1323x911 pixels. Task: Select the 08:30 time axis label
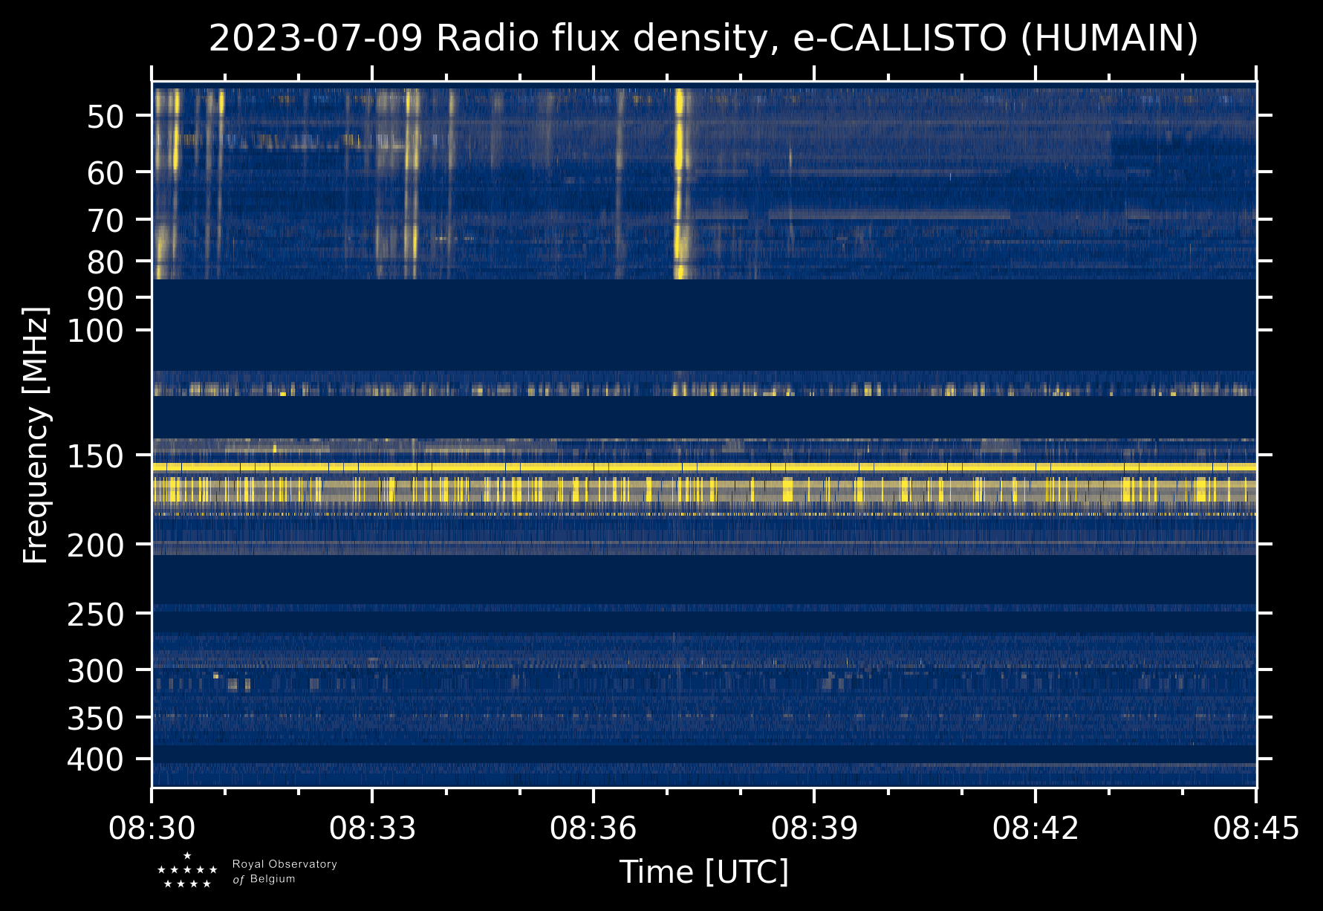(x=152, y=828)
